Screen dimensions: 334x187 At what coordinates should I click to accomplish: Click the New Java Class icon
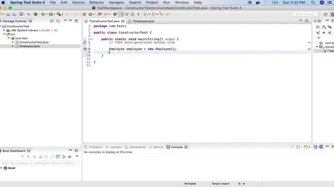click(90, 14)
